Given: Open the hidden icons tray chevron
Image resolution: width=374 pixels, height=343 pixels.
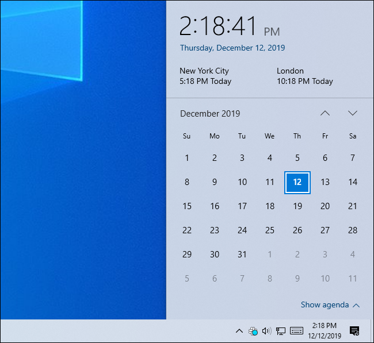Looking at the screenshot, I should click(239, 331).
